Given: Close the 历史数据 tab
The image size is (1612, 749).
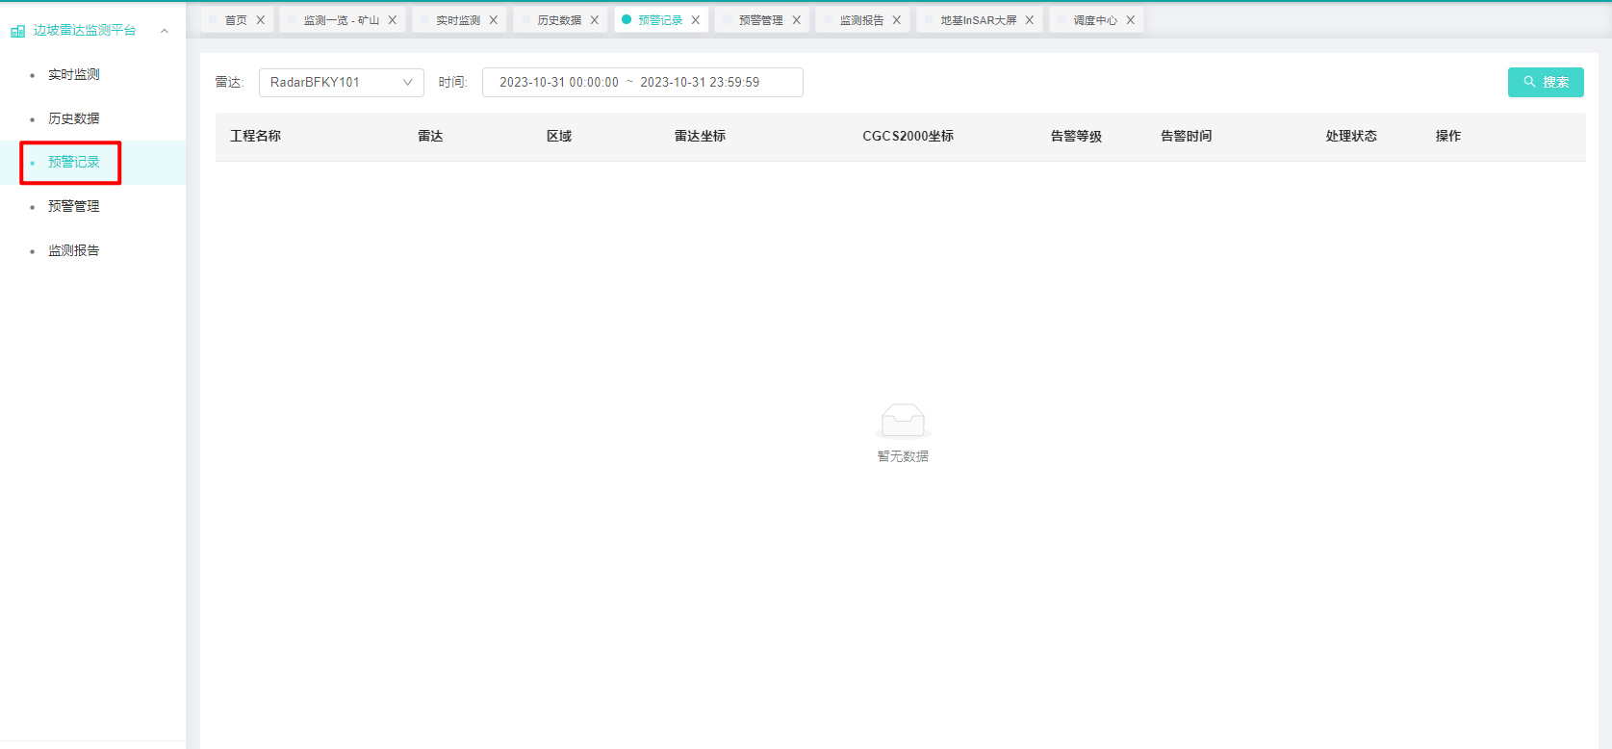Looking at the screenshot, I should tap(595, 20).
